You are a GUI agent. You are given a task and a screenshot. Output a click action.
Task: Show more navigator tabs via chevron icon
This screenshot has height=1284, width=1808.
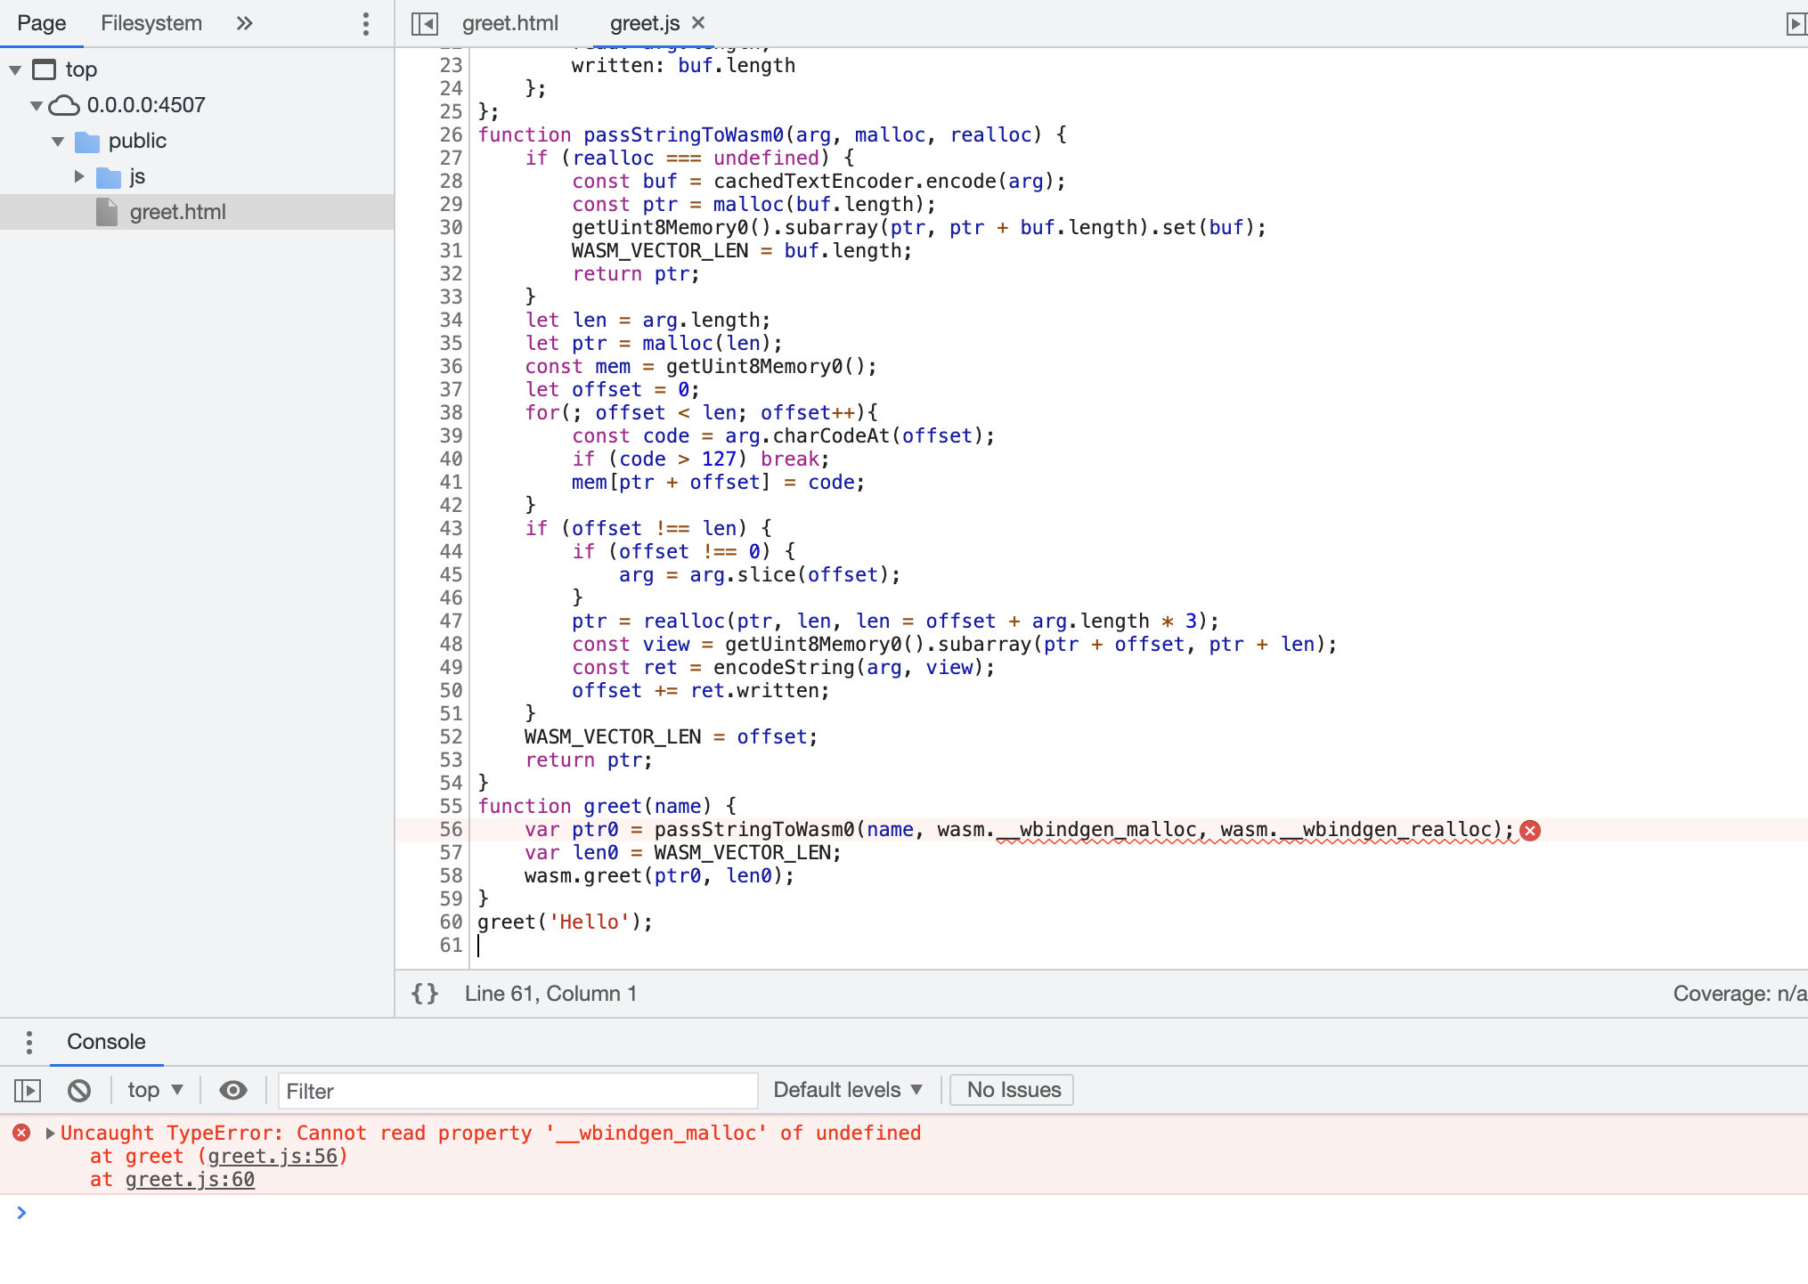(243, 23)
